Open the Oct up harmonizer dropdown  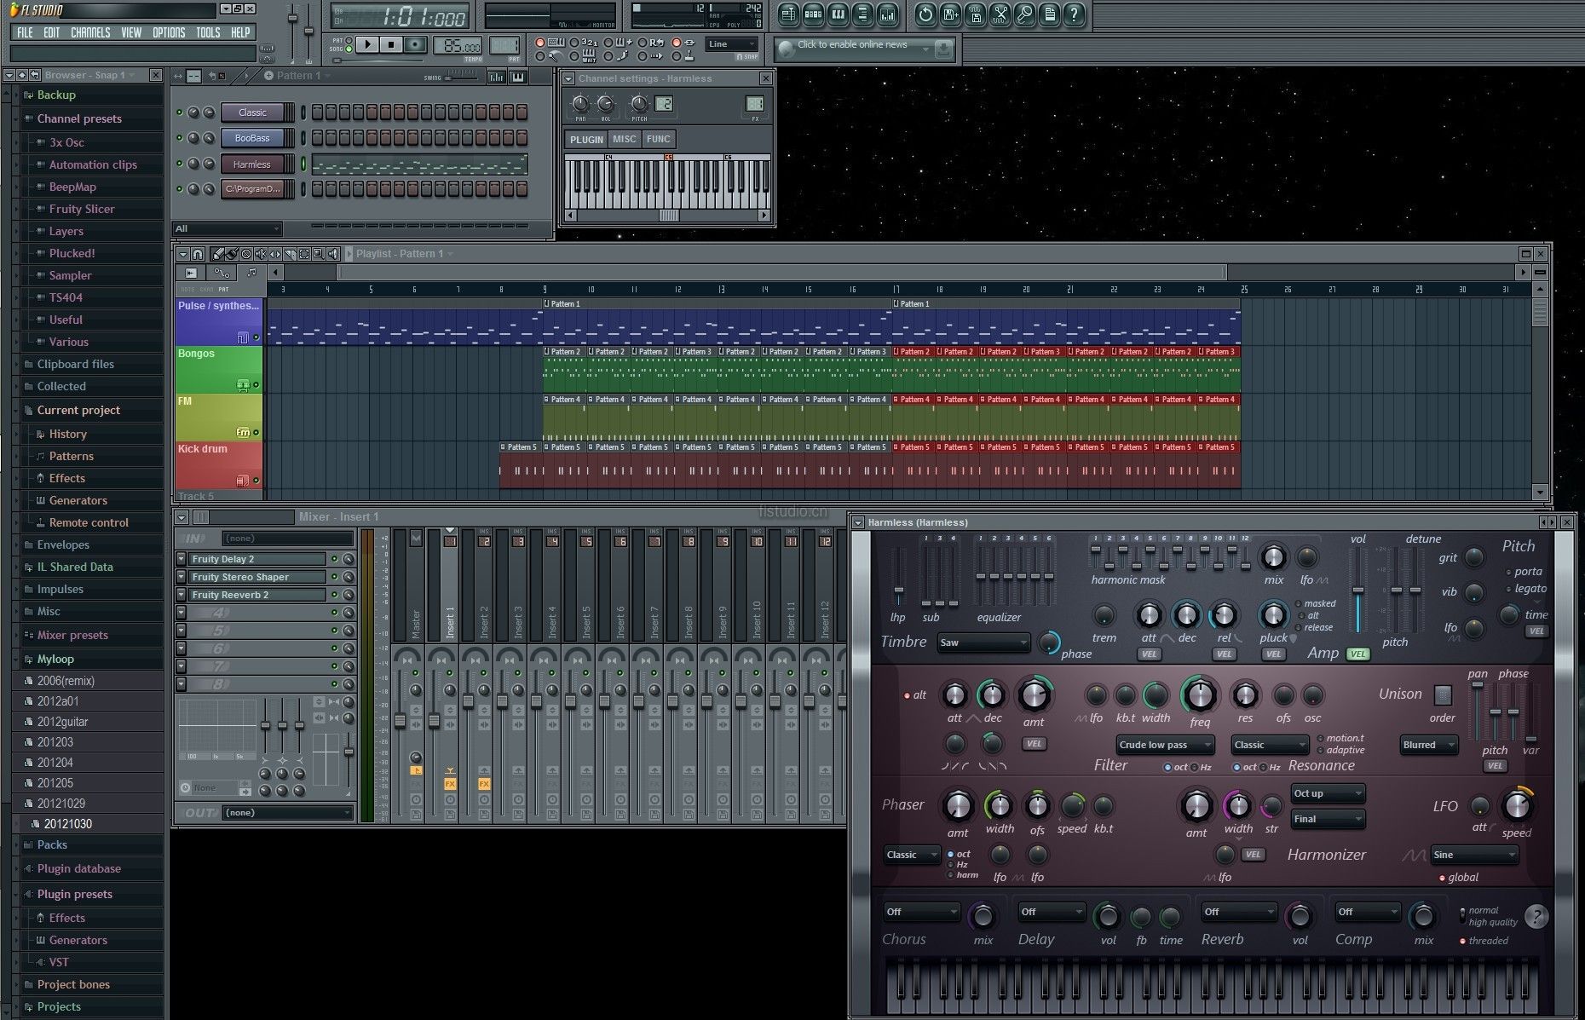pos(1328,793)
